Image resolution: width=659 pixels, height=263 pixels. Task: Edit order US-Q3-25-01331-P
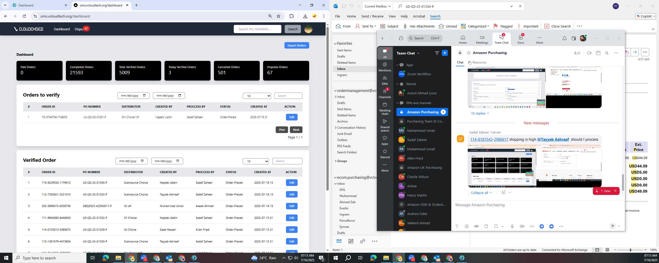pos(292,117)
